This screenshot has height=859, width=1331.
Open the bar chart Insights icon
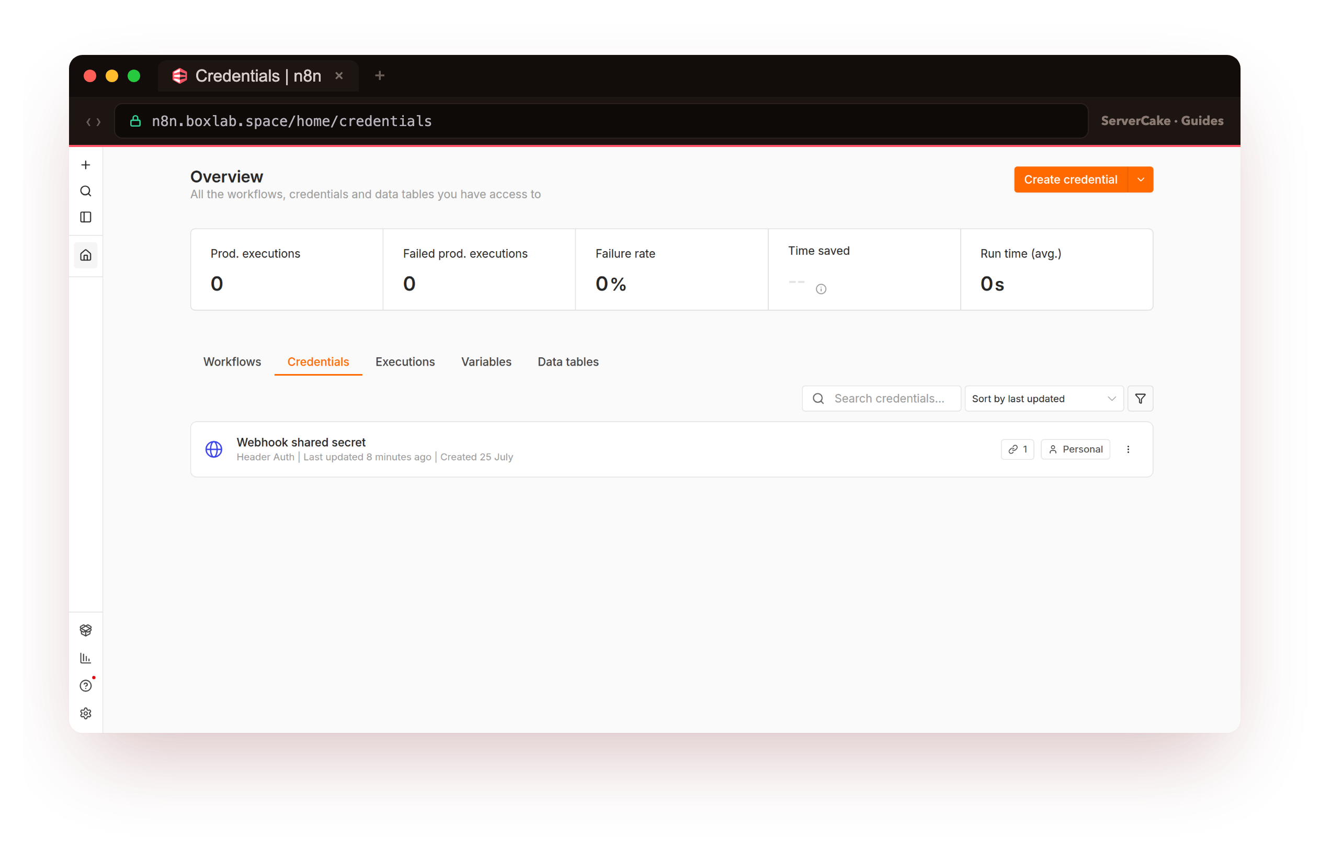click(x=85, y=658)
